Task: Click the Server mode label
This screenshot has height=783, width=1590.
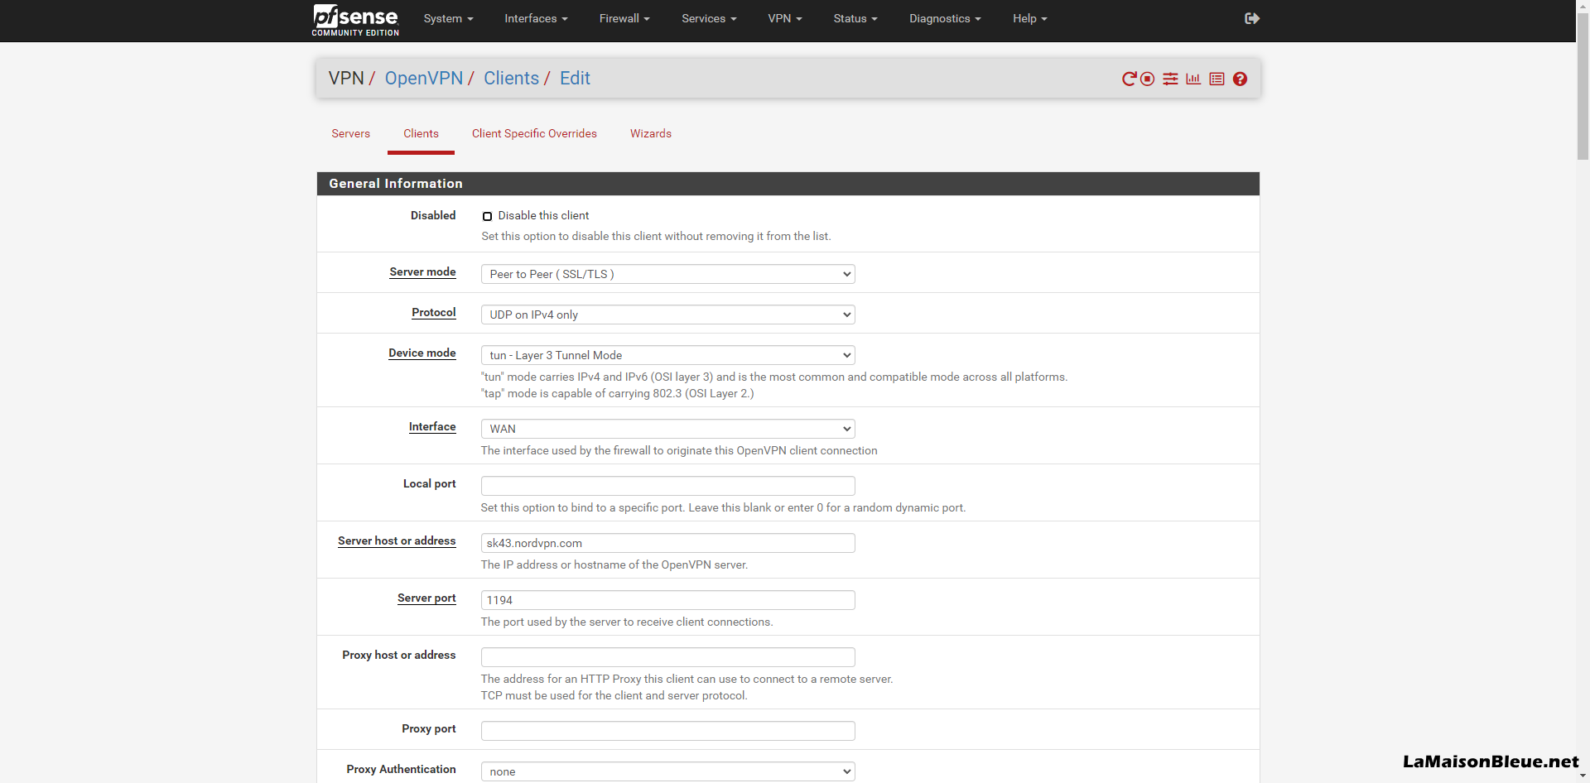Action: click(422, 271)
